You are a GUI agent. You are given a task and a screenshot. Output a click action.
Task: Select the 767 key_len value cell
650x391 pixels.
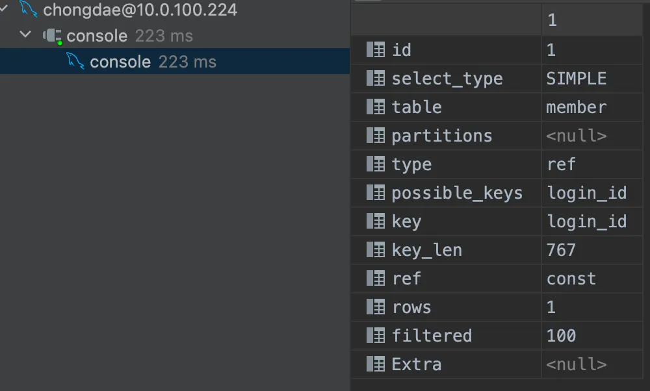pyautogui.click(x=562, y=250)
